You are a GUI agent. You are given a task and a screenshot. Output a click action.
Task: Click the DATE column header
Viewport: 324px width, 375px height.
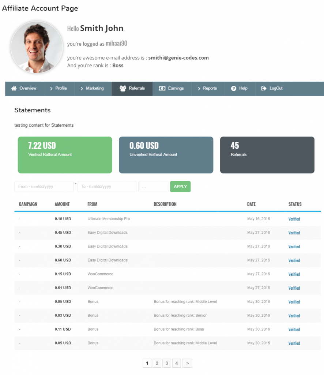coord(252,204)
